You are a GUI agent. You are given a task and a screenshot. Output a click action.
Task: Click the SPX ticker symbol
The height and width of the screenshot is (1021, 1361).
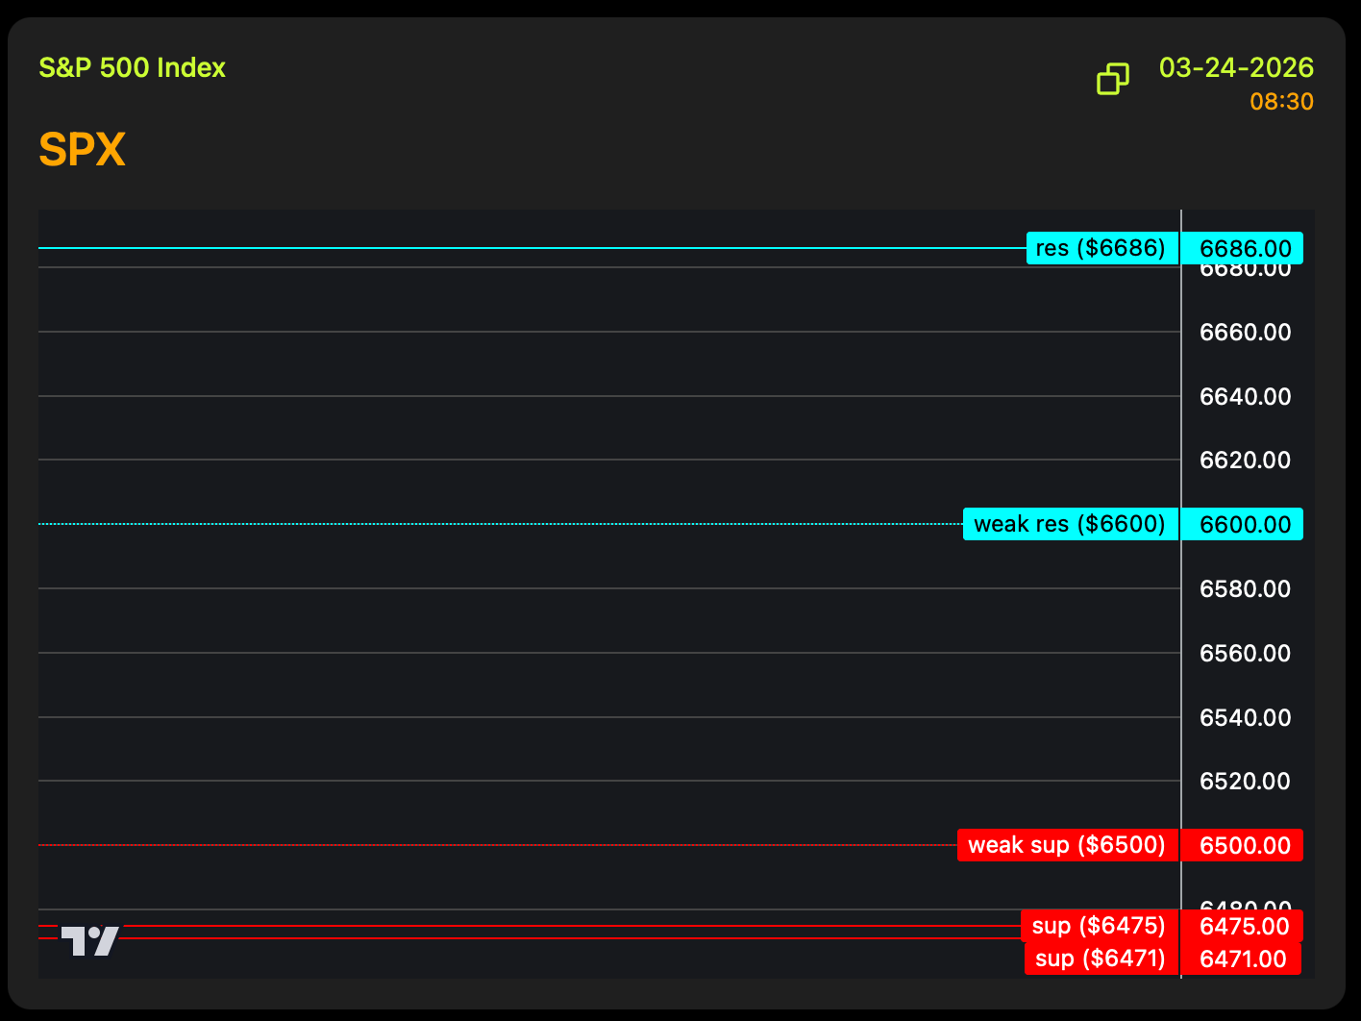click(83, 150)
